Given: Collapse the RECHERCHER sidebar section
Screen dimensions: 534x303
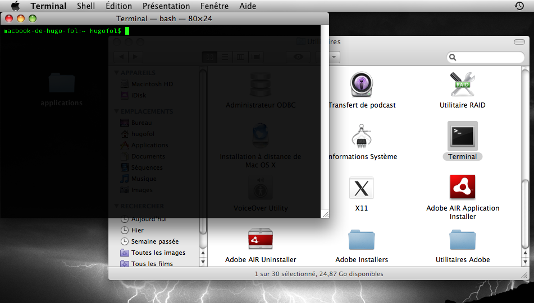Looking at the screenshot, I should click(x=116, y=206).
